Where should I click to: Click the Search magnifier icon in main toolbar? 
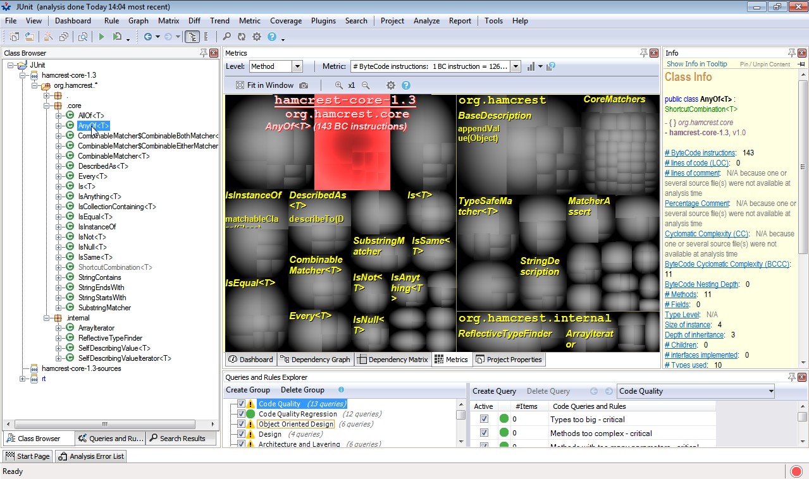tap(226, 37)
